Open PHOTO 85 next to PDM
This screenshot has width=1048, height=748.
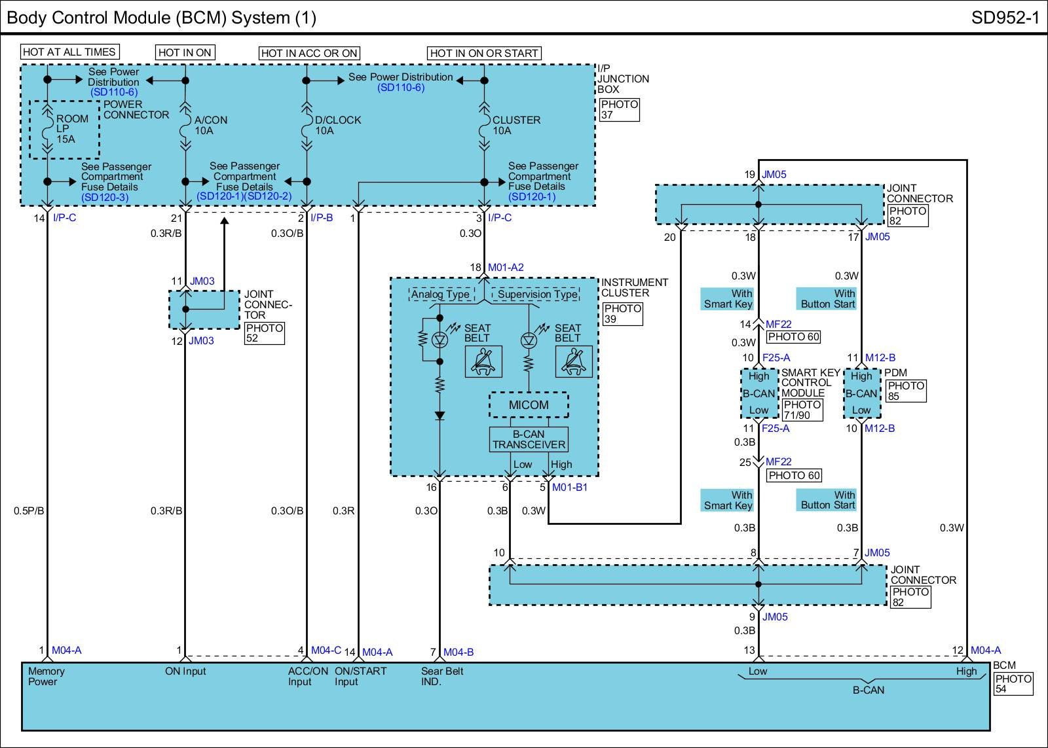click(906, 391)
